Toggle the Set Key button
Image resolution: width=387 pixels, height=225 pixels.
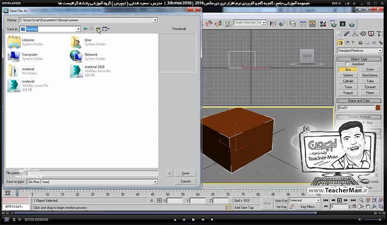point(281,207)
